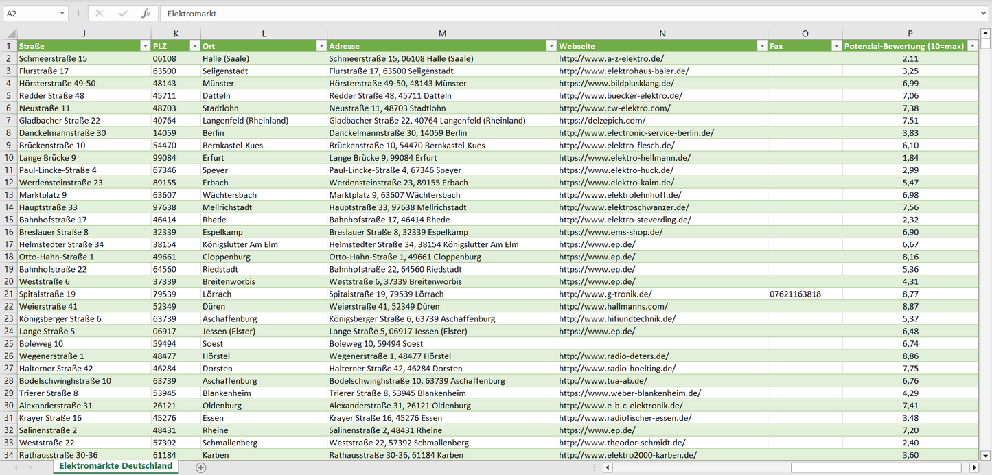The height and width of the screenshot is (475, 992).
Task: Open the Name Box dropdown arrow
Action: point(62,14)
